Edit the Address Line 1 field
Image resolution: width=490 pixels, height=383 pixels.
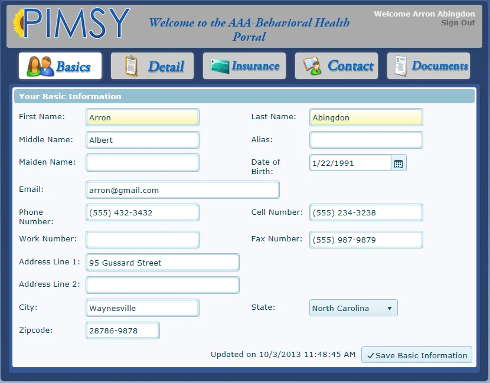pyautogui.click(x=163, y=263)
